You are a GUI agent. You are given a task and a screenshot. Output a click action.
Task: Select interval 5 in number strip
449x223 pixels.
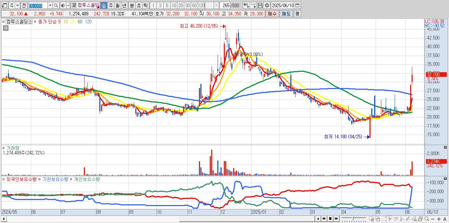[167, 5]
